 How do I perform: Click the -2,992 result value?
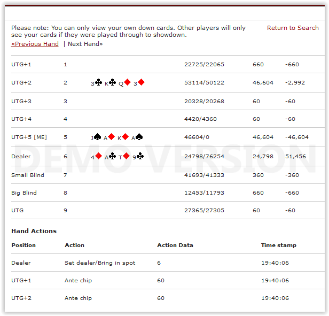click(295, 82)
